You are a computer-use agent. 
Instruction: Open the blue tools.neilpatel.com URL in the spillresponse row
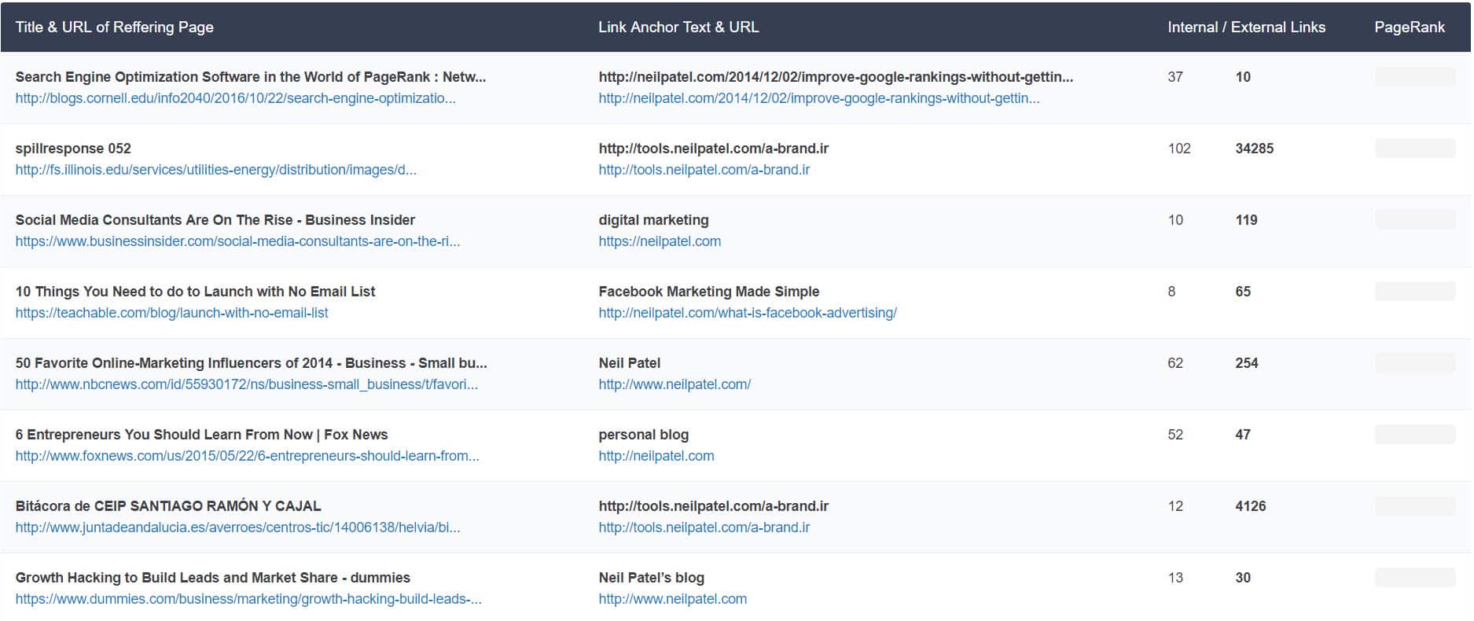point(704,170)
